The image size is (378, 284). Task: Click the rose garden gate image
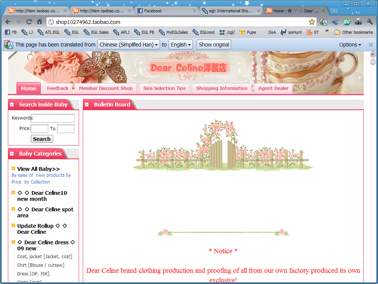click(x=223, y=145)
